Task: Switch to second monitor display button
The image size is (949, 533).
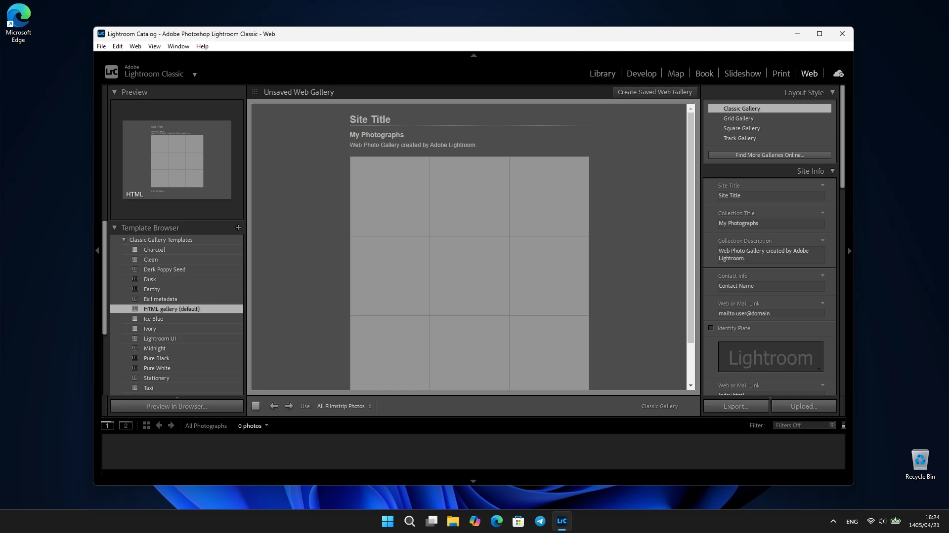Action: tap(126, 425)
